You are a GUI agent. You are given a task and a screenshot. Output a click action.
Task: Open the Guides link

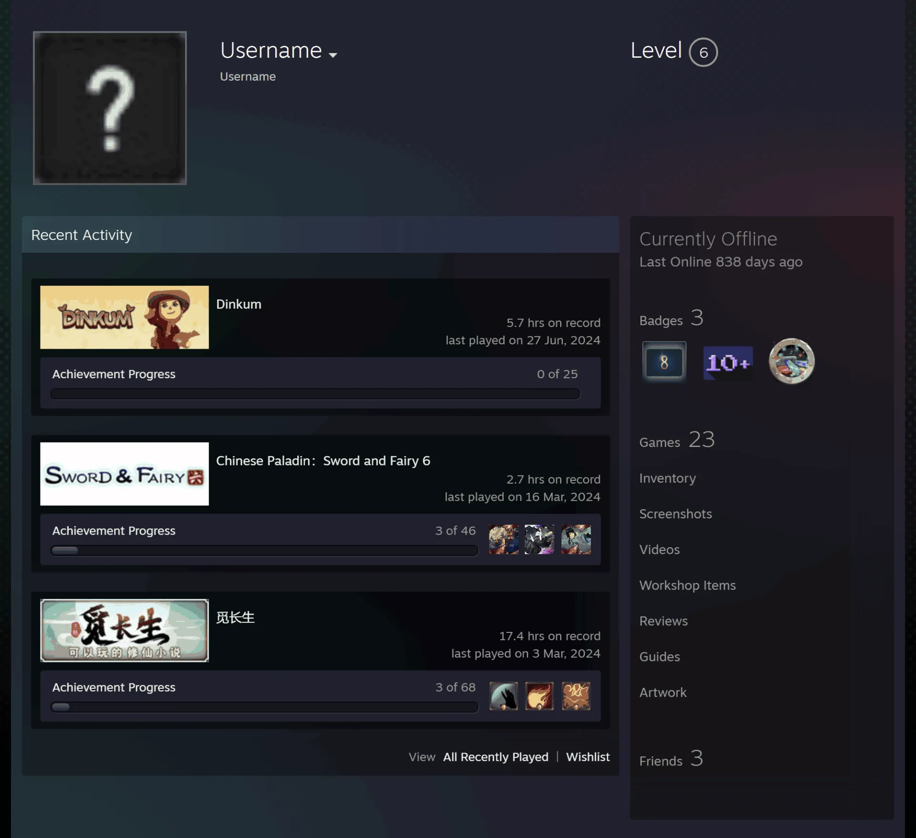pos(659,657)
